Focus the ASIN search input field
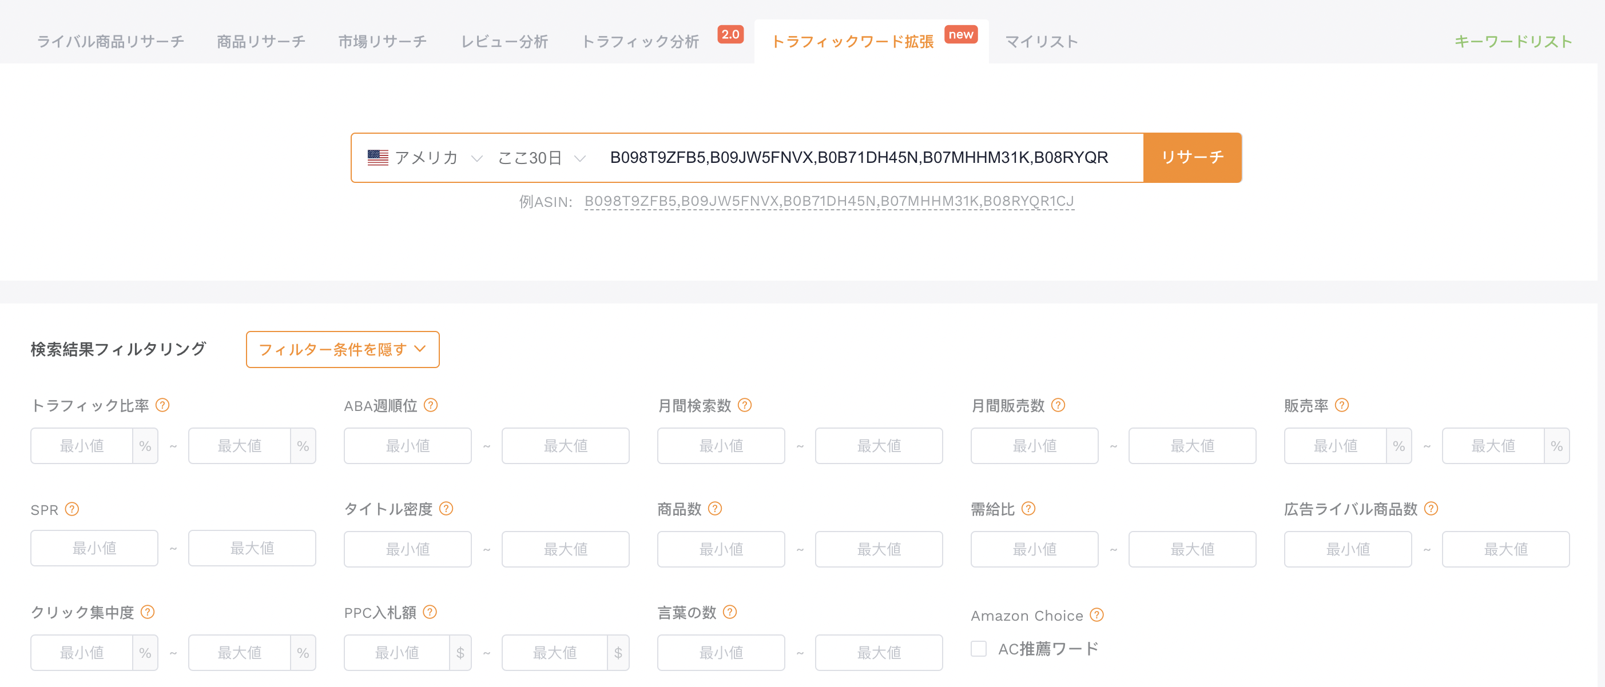This screenshot has width=1605, height=687. tap(870, 158)
